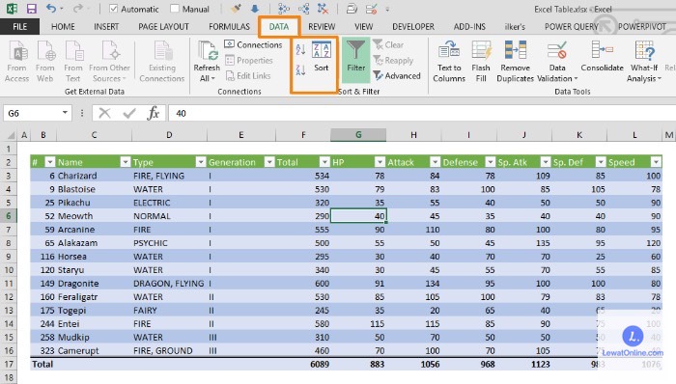Open the Name column filter dropdown
This screenshot has height=384, width=676.
point(125,162)
